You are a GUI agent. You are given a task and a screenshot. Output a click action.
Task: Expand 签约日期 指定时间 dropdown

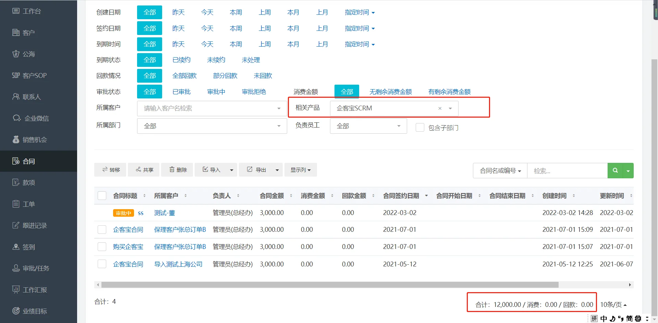click(x=360, y=28)
